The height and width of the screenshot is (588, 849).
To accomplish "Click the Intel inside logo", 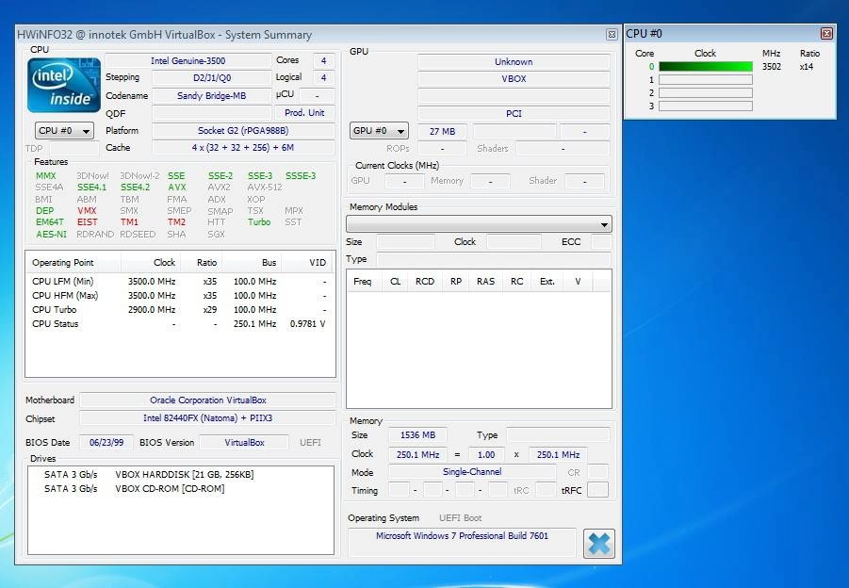I will (64, 85).
